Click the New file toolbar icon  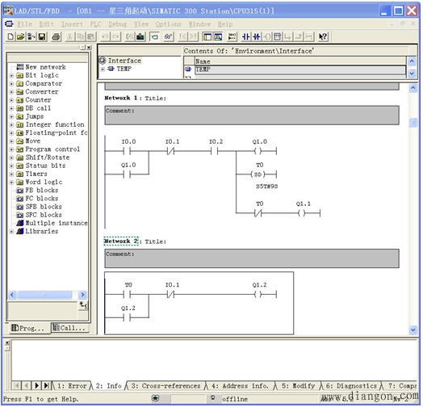point(10,36)
